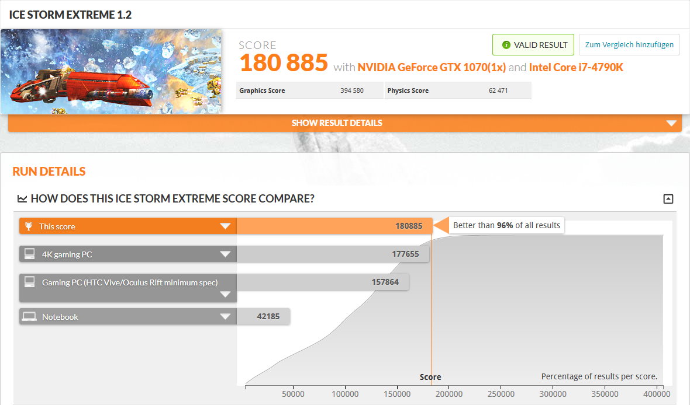Expand the This score dropdown arrow
This screenshot has width=690, height=405.
click(x=225, y=226)
